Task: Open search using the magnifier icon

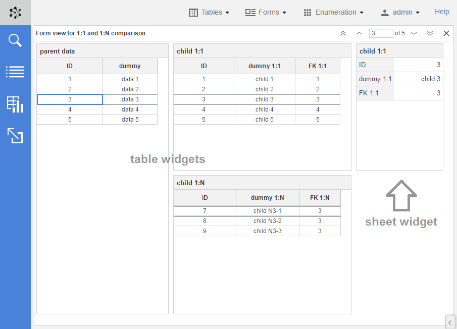Action: click(15, 40)
